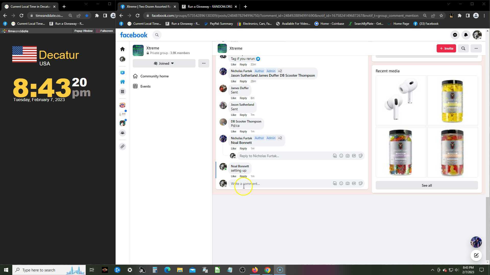Click the GIF icon in Reply to Nicholas Furtak box
This screenshot has height=275, width=490.
tap(354, 156)
